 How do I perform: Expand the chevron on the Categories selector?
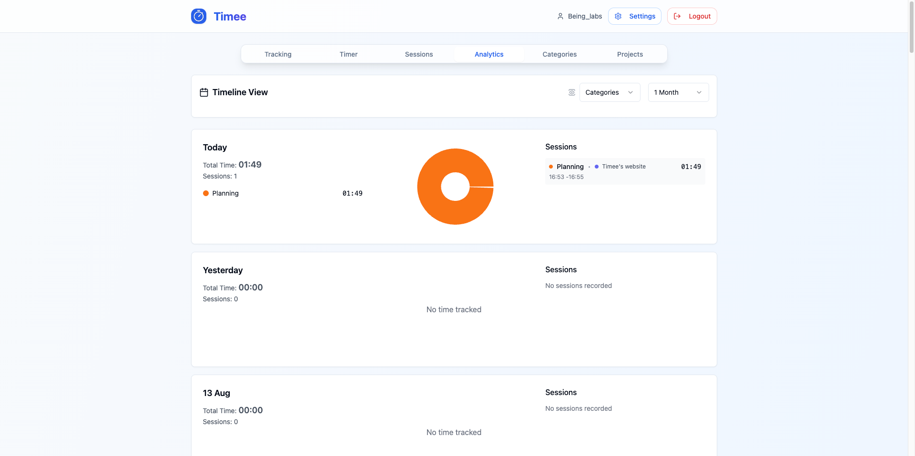631,92
